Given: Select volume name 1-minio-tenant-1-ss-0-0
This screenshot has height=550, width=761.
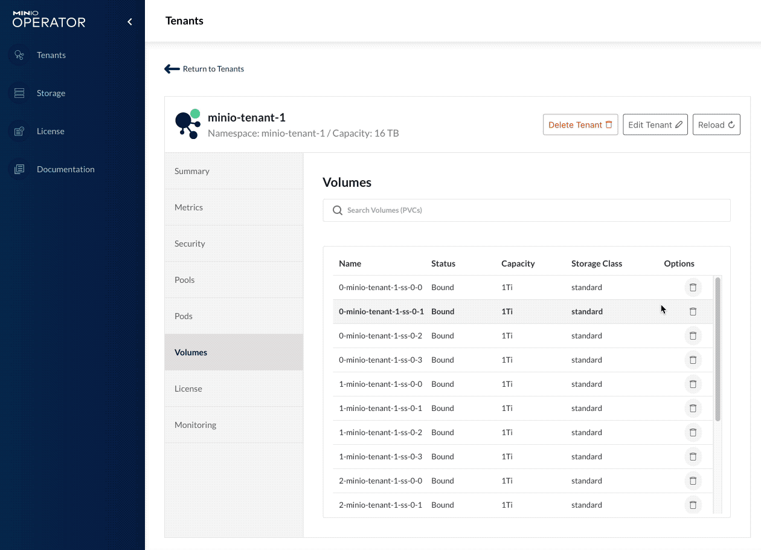Looking at the screenshot, I should coord(380,384).
